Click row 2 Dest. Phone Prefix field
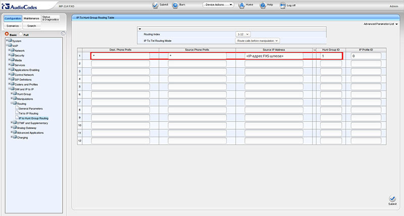The image size is (404, 216). (120, 64)
